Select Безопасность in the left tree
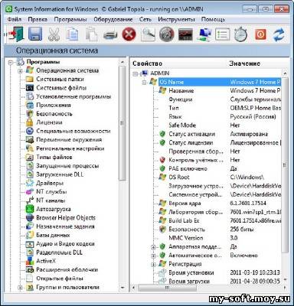This screenshot has width=294, height=306. (x=54, y=114)
